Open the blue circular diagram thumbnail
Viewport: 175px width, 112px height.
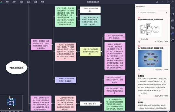point(150,59)
